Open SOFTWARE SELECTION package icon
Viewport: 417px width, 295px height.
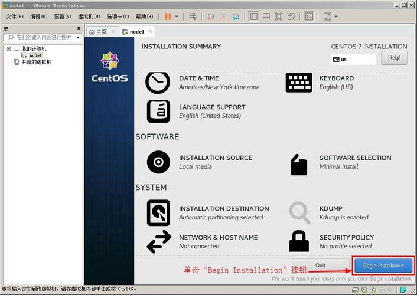299,165
